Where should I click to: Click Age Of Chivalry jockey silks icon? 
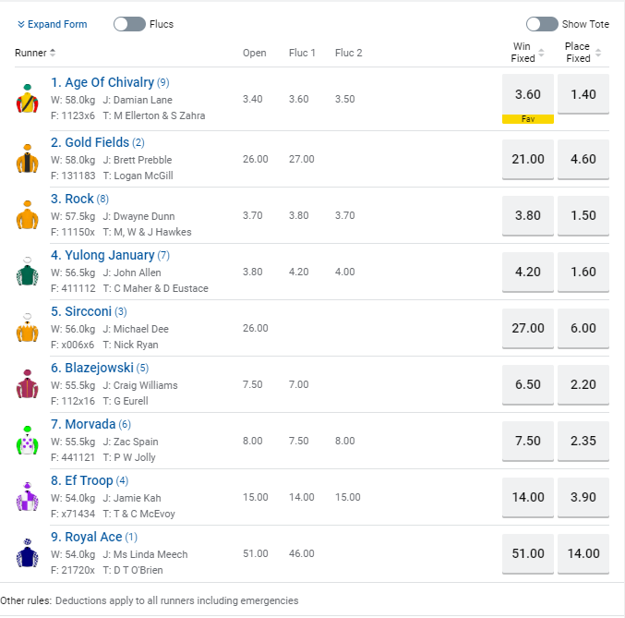[x=26, y=99]
